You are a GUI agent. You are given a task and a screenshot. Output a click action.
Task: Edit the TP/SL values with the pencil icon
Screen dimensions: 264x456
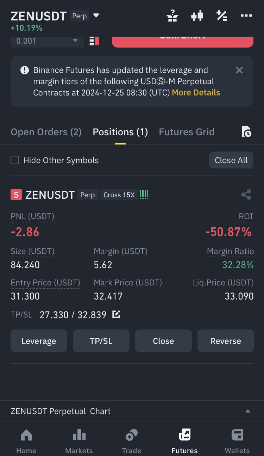pos(116,314)
